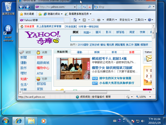This screenshot has height=125, width=166.
Task: Click the Print printer icon
Action: point(99,20)
